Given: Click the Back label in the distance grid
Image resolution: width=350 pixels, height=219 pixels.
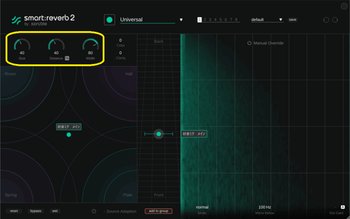Looking at the screenshot, I should pyautogui.click(x=159, y=41).
